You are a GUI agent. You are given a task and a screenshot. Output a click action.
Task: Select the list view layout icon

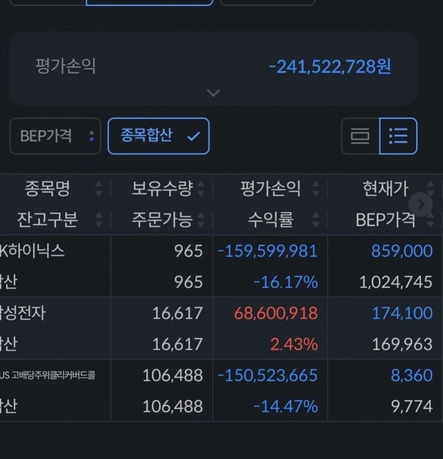pyautogui.click(x=398, y=136)
